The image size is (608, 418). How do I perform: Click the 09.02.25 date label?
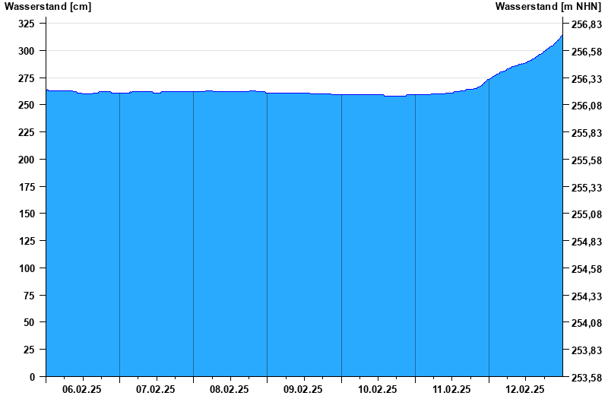pos(302,389)
